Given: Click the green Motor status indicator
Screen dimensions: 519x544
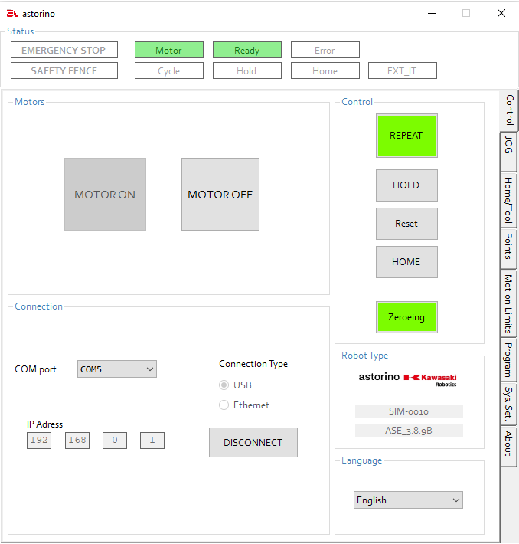Looking at the screenshot, I should point(169,50).
